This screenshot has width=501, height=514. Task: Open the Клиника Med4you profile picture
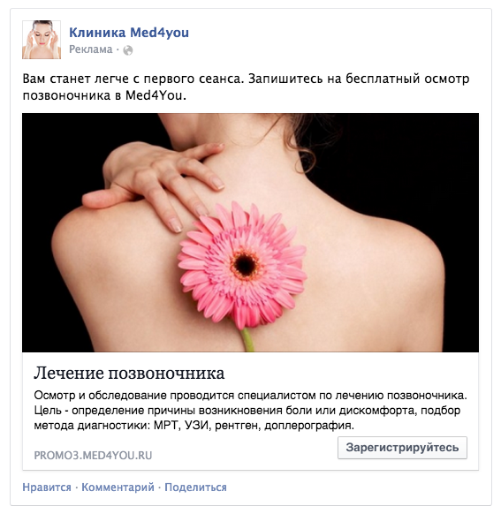click(x=42, y=40)
